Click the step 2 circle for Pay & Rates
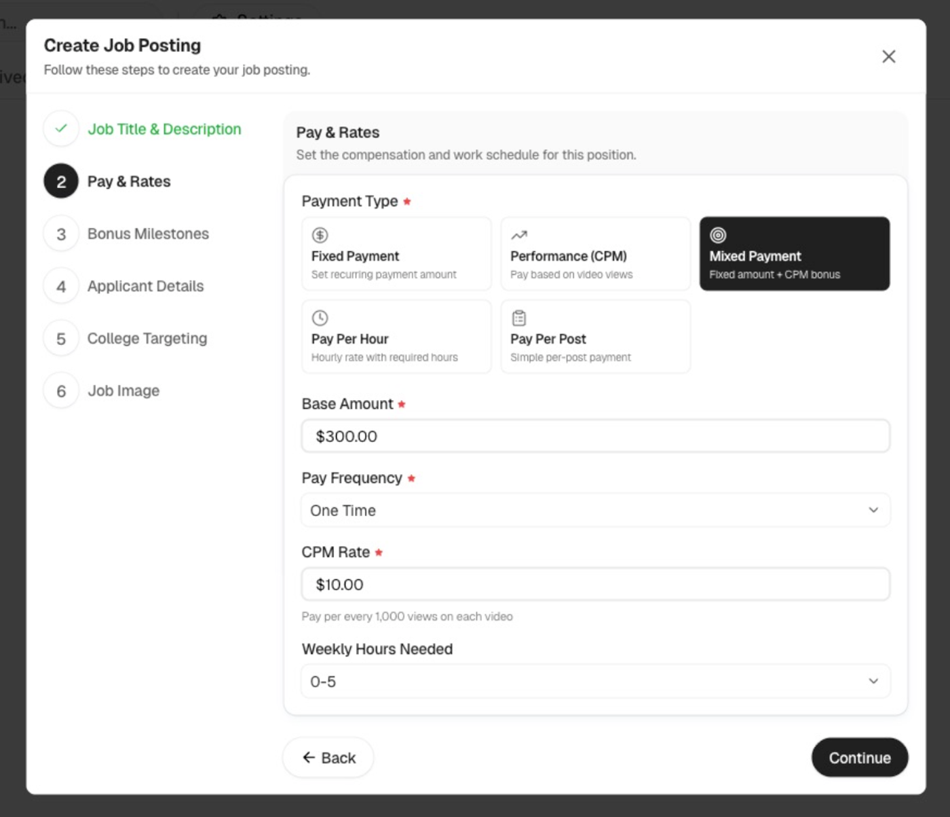This screenshot has height=817, width=950. click(x=60, y=181)
